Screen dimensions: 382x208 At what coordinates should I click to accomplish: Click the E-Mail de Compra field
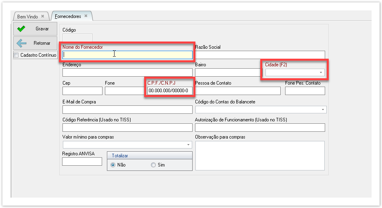127,110
